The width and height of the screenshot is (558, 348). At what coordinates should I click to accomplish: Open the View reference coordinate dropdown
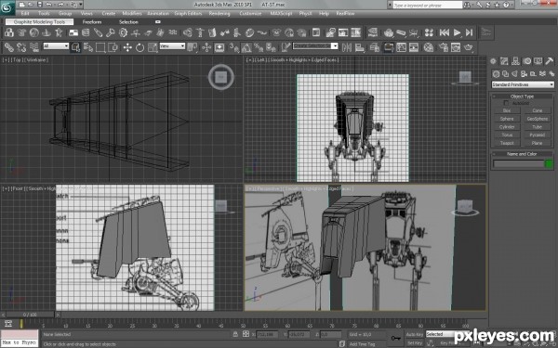[x=172, y=46]
